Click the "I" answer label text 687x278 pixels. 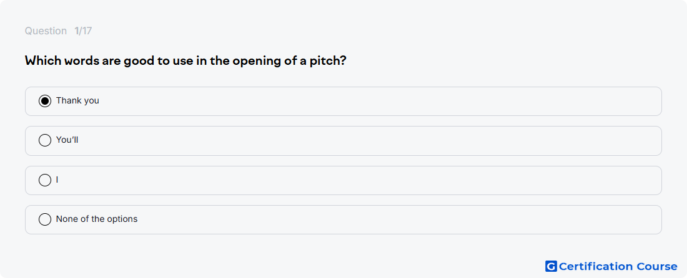point(57,180)
